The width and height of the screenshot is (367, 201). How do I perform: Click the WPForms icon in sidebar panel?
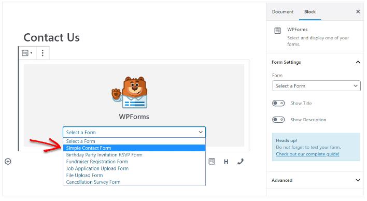pyautogui.click(x=278, y=31)
